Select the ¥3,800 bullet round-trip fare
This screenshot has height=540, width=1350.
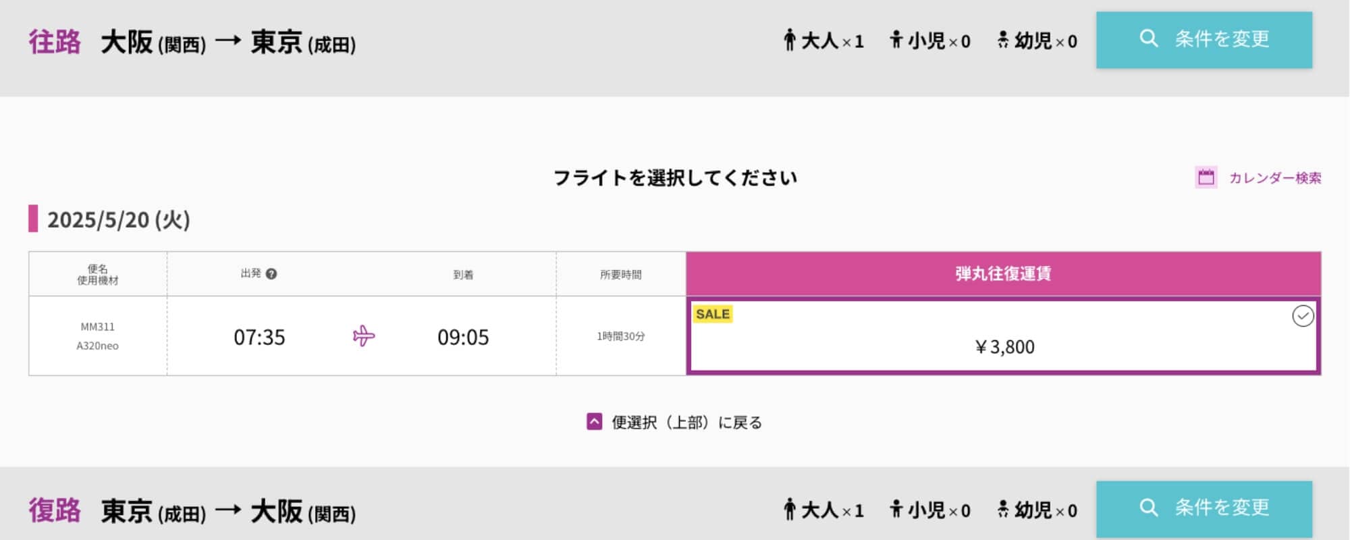click(x=1004, y=336)
